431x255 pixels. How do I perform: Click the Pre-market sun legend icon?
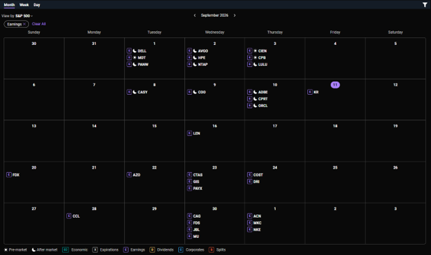coord(6,249)
